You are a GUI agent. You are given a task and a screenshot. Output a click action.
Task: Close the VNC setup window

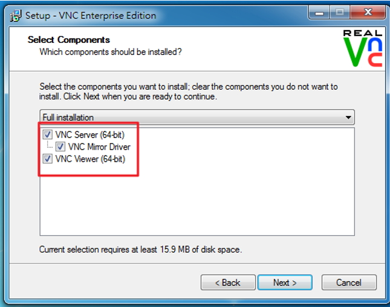point(366,13)
